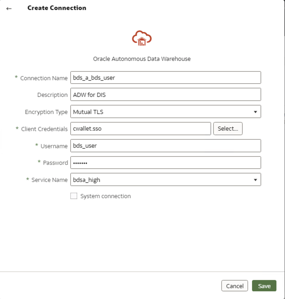Image resolution: width=285 pixels, height=299 pixels.
Task: Click into the Connection Name field
Action: [165, 77]
